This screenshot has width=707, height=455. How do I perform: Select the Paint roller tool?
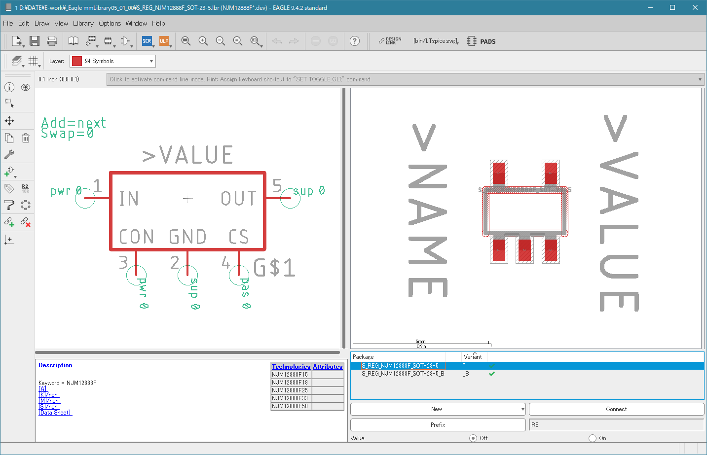pyautogui.click(x=9, y=205)
